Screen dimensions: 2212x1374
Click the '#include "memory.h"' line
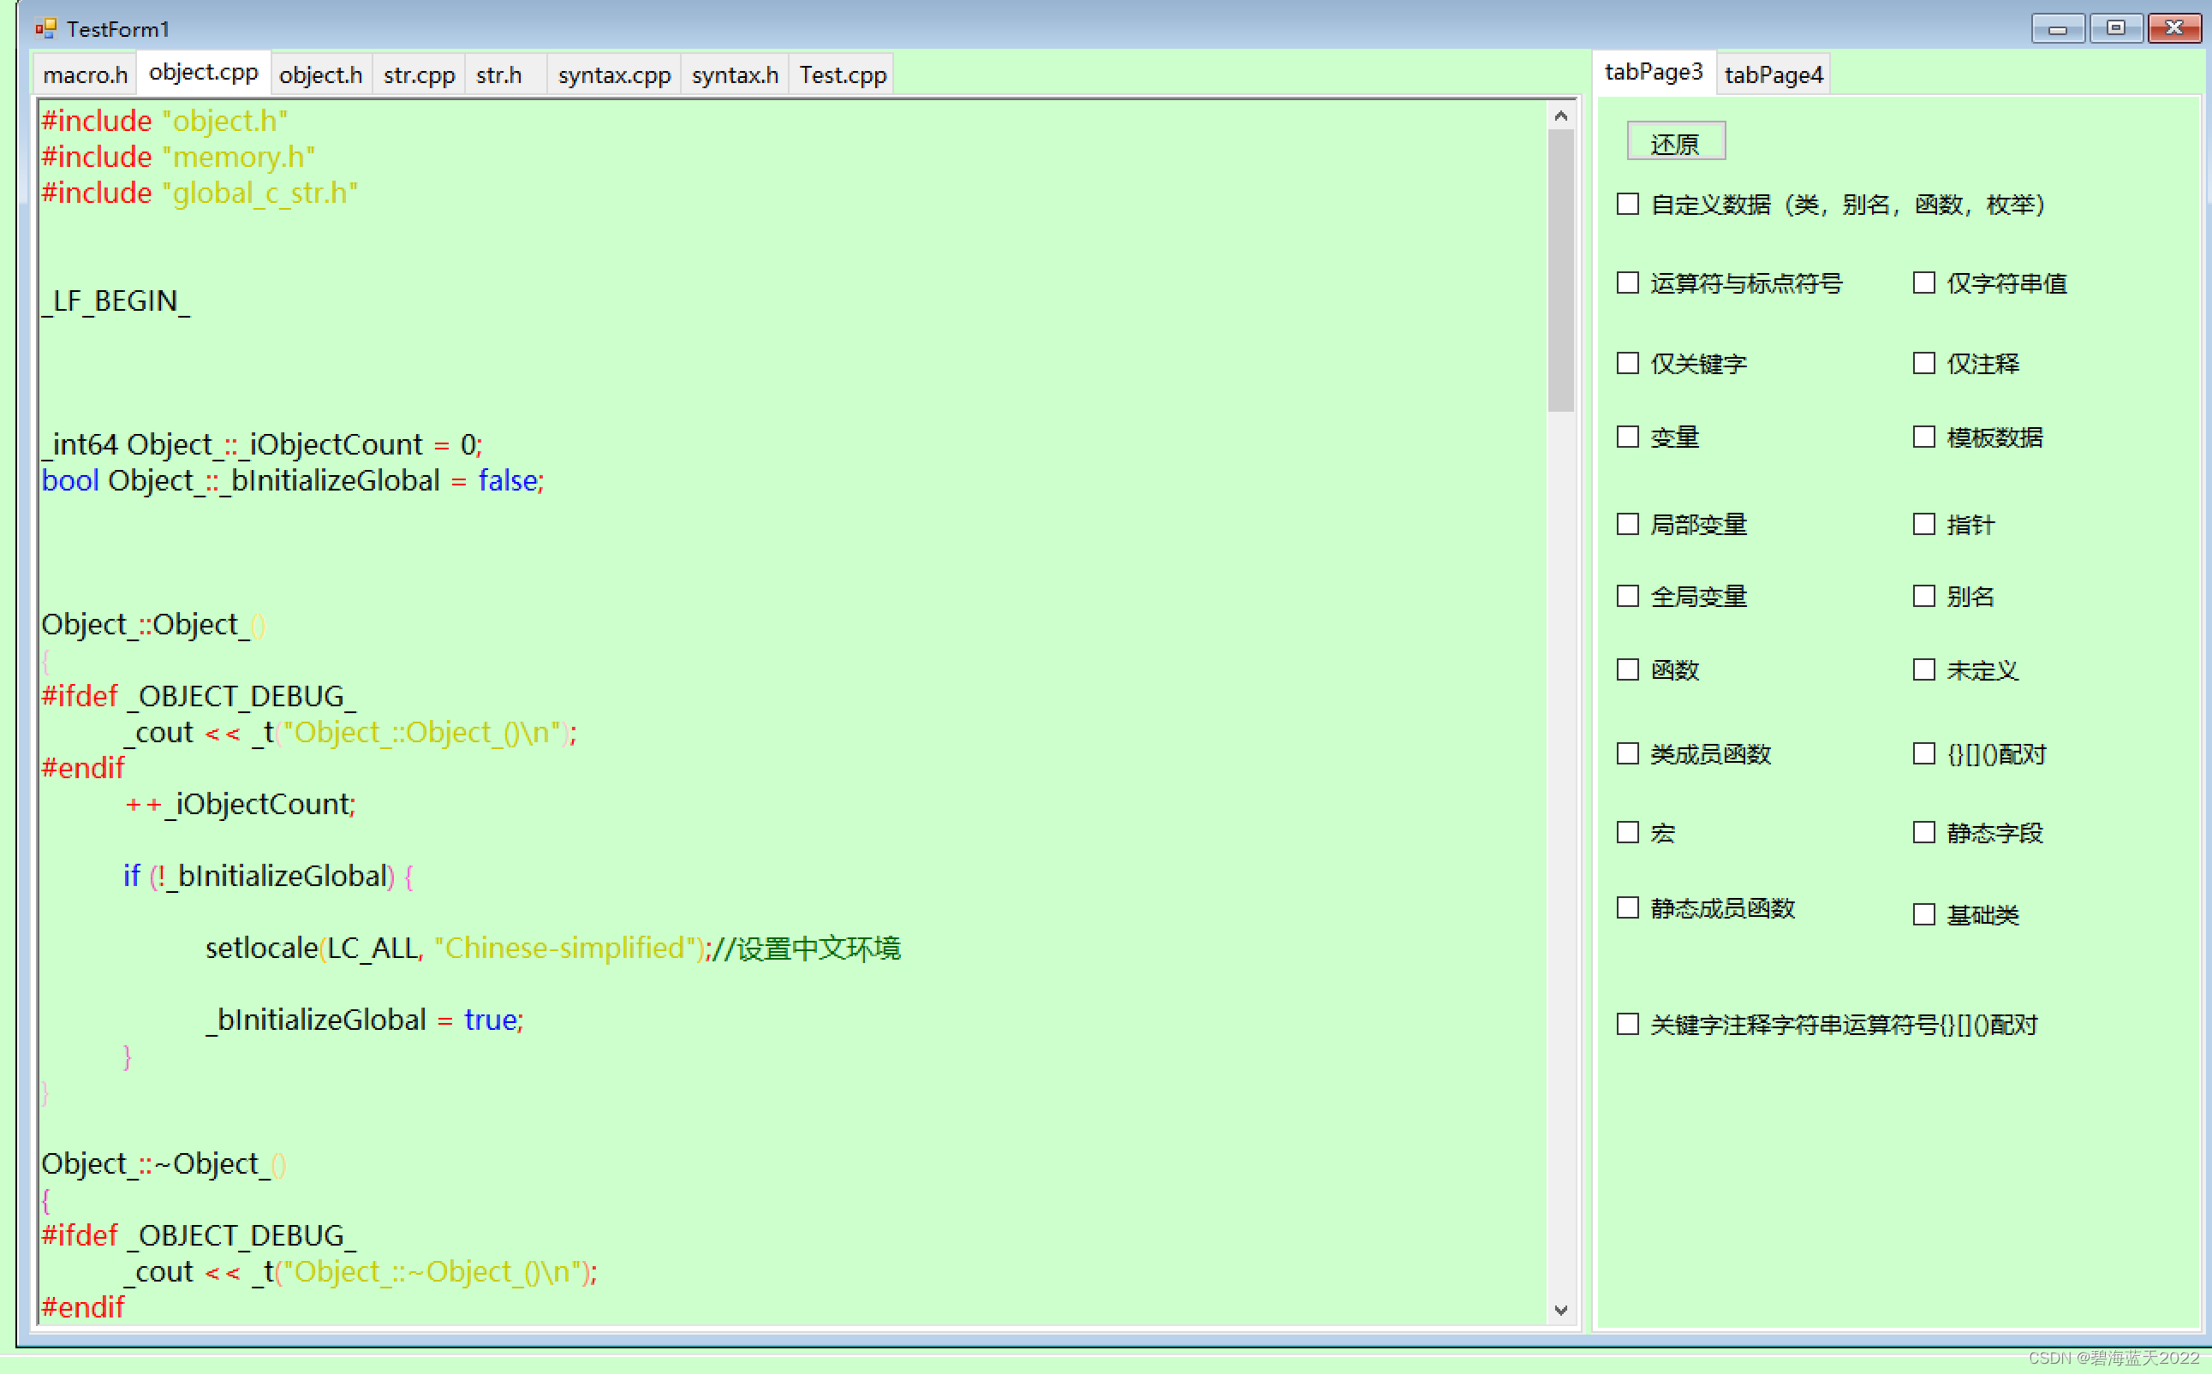click(179, 158)
